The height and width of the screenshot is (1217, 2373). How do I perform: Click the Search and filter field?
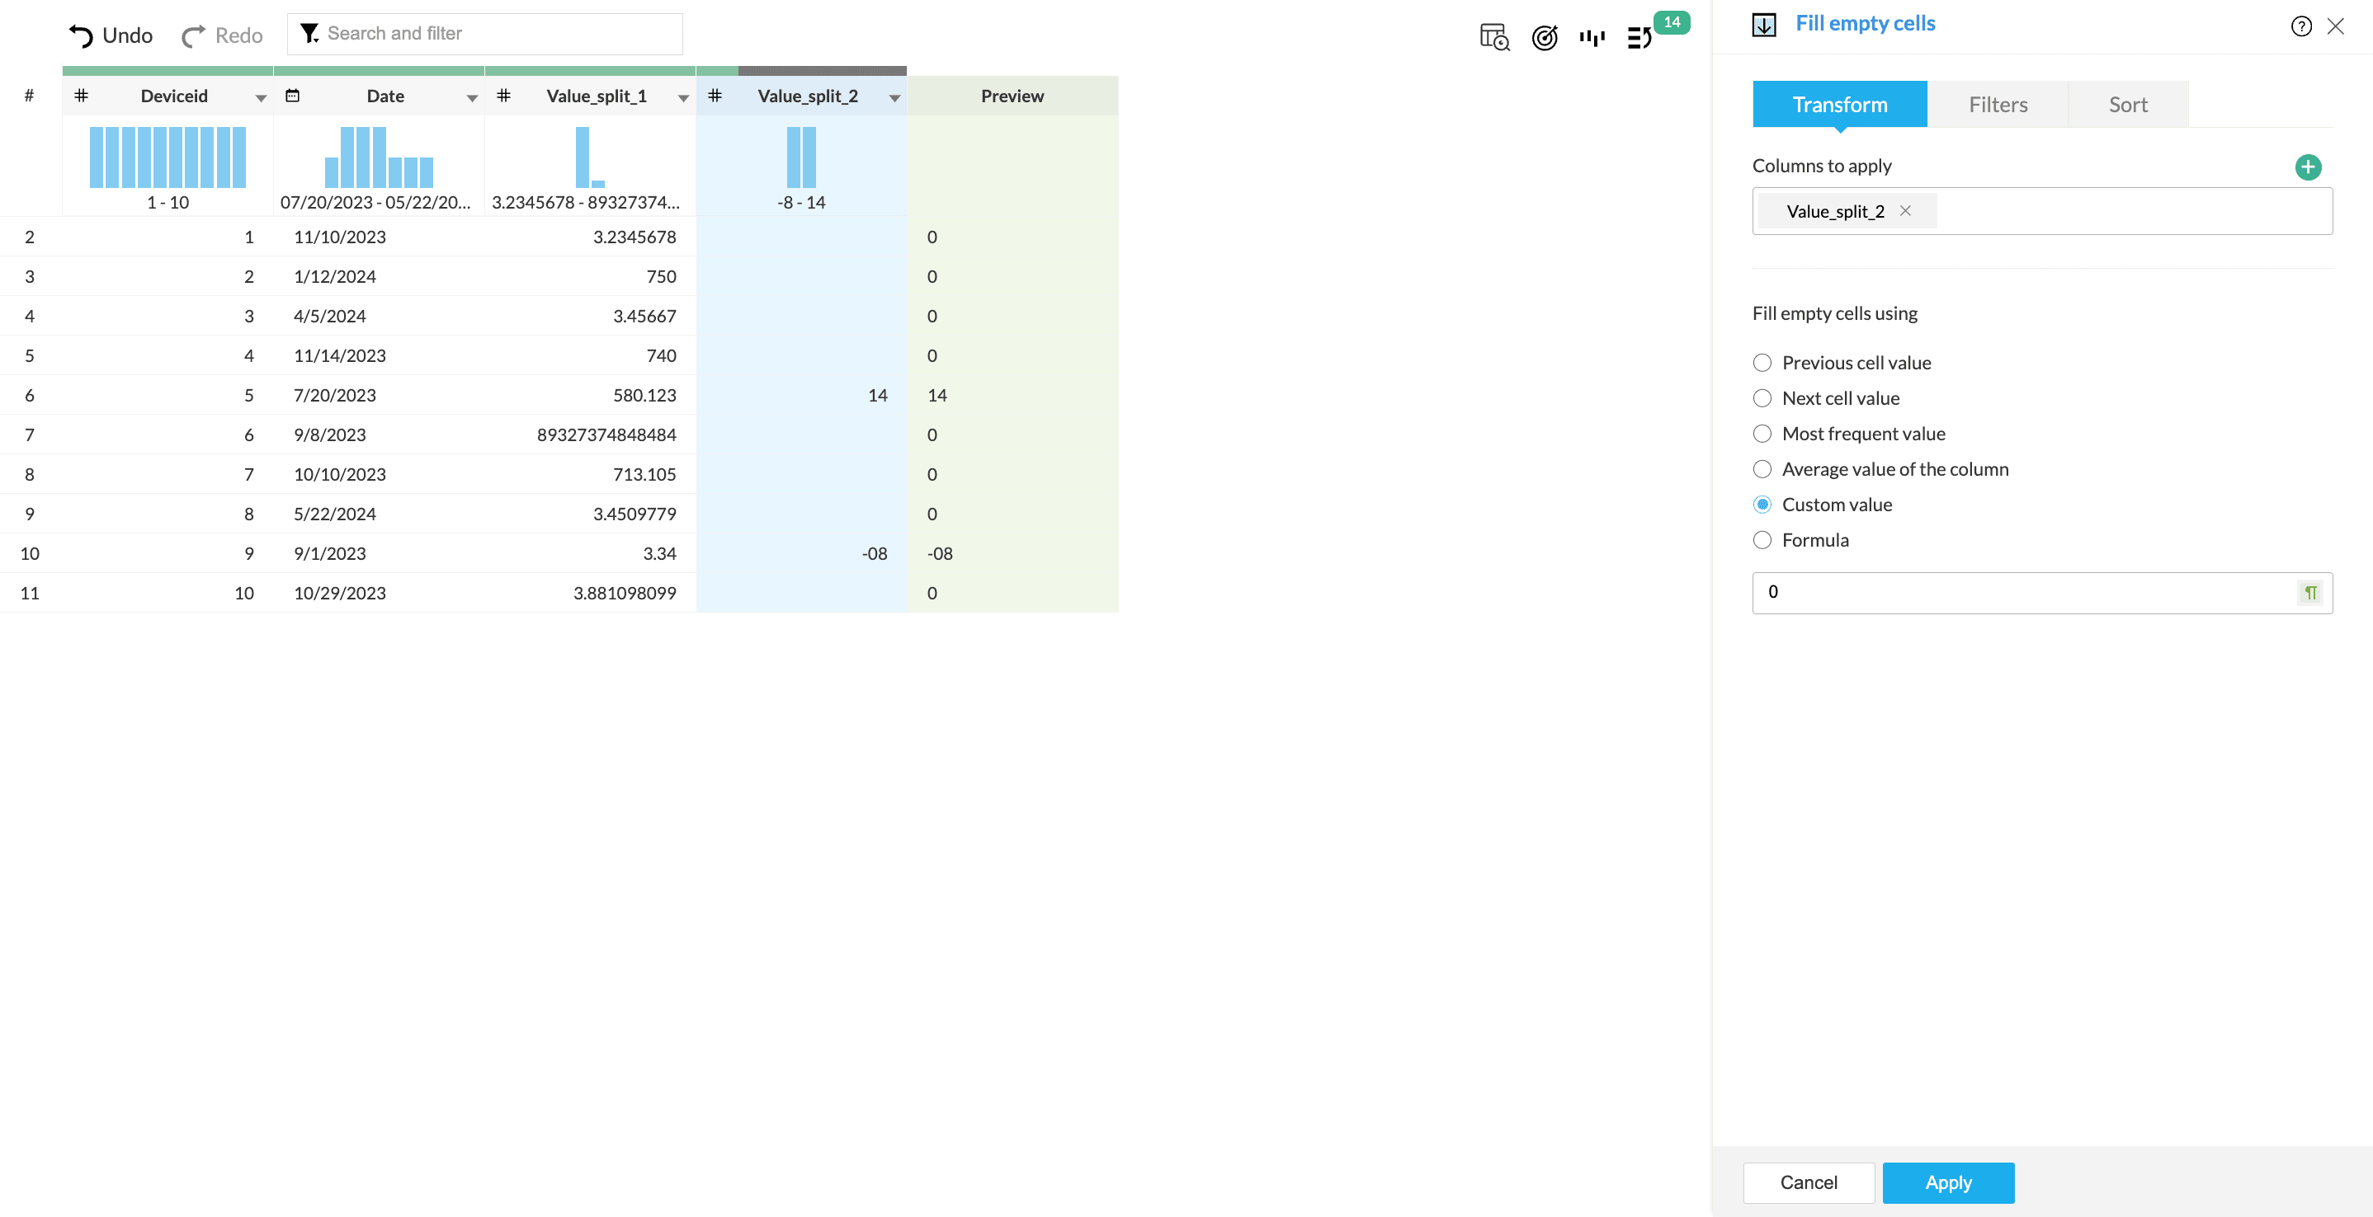pos(498,34)
